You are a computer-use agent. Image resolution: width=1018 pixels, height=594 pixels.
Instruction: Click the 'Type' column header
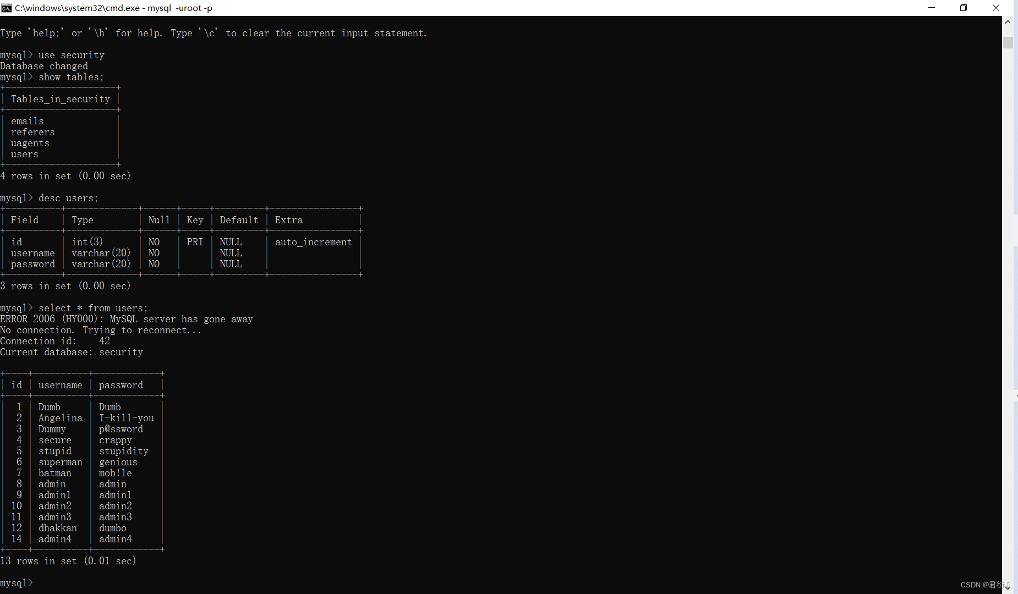tap(83, 220)
